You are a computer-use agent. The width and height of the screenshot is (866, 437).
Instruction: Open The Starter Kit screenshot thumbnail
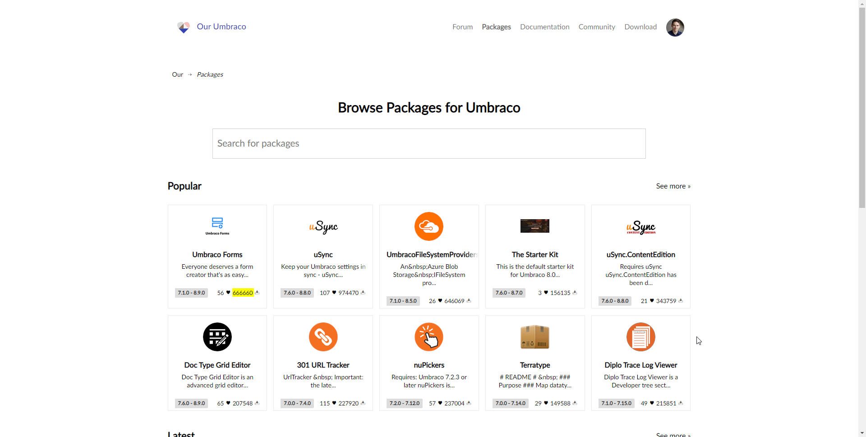pos(534,225)
